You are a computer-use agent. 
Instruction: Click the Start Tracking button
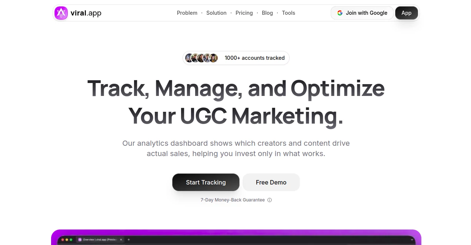206,182
